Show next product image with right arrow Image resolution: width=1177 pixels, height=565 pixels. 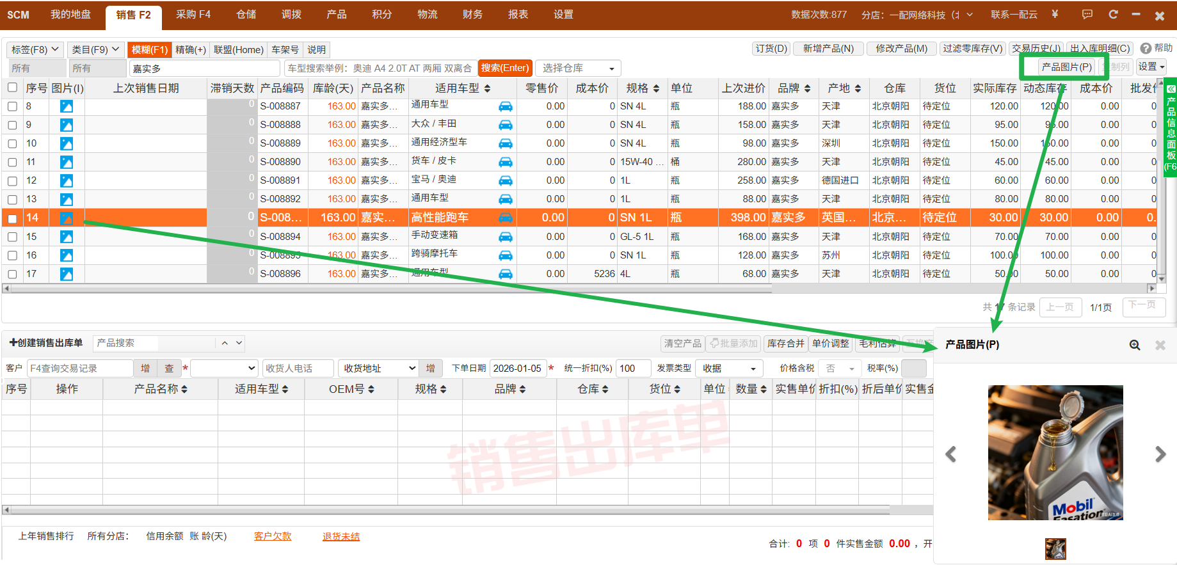pyautogui.click(x=1160, y=454)
